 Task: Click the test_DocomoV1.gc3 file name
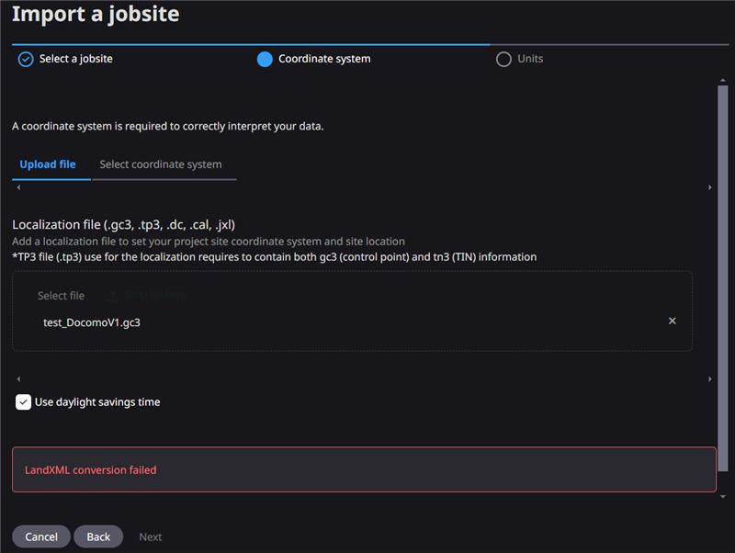coord(92,322)
